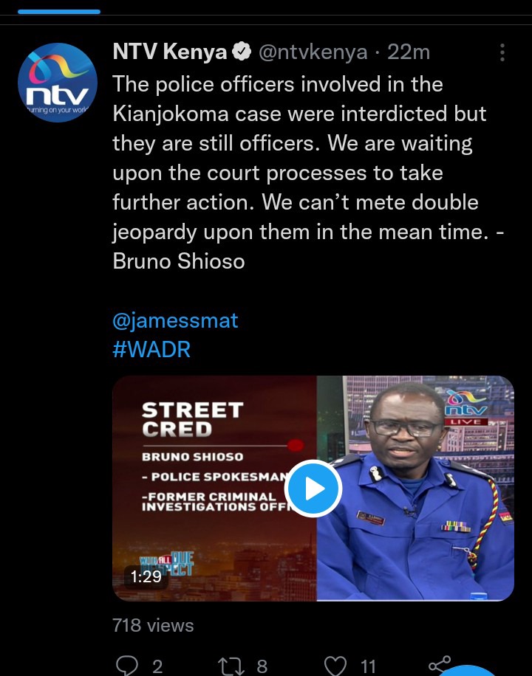Tap the NTV Kenya display name

170,52
